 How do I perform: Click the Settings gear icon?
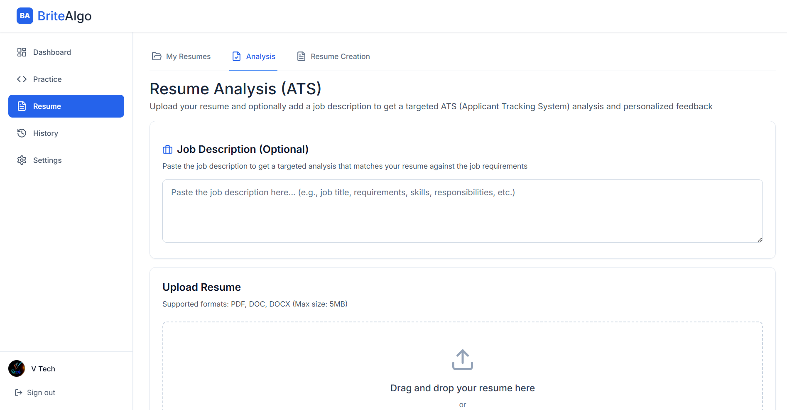click(x=22, y=160)
